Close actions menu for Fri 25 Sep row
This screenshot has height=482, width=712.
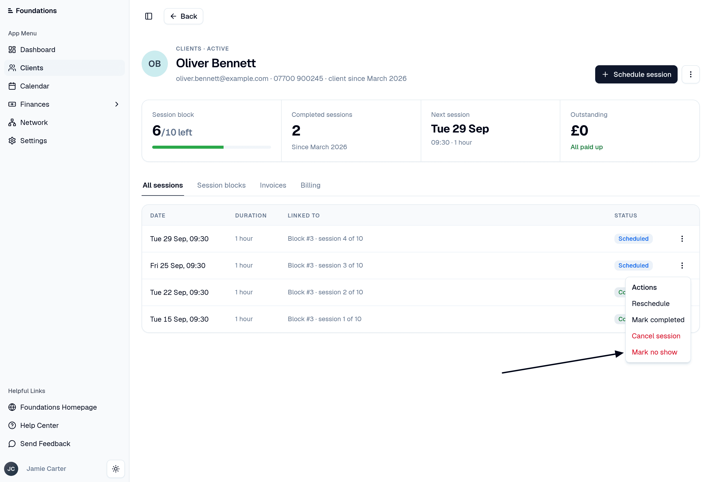pyautogui.click(x=682, y=265)
